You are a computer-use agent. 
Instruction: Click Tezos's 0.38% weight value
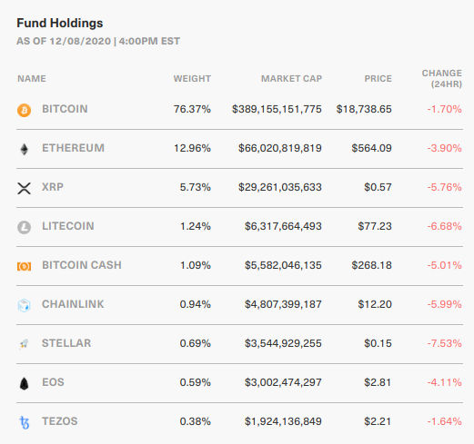click(x=196, y=421)
